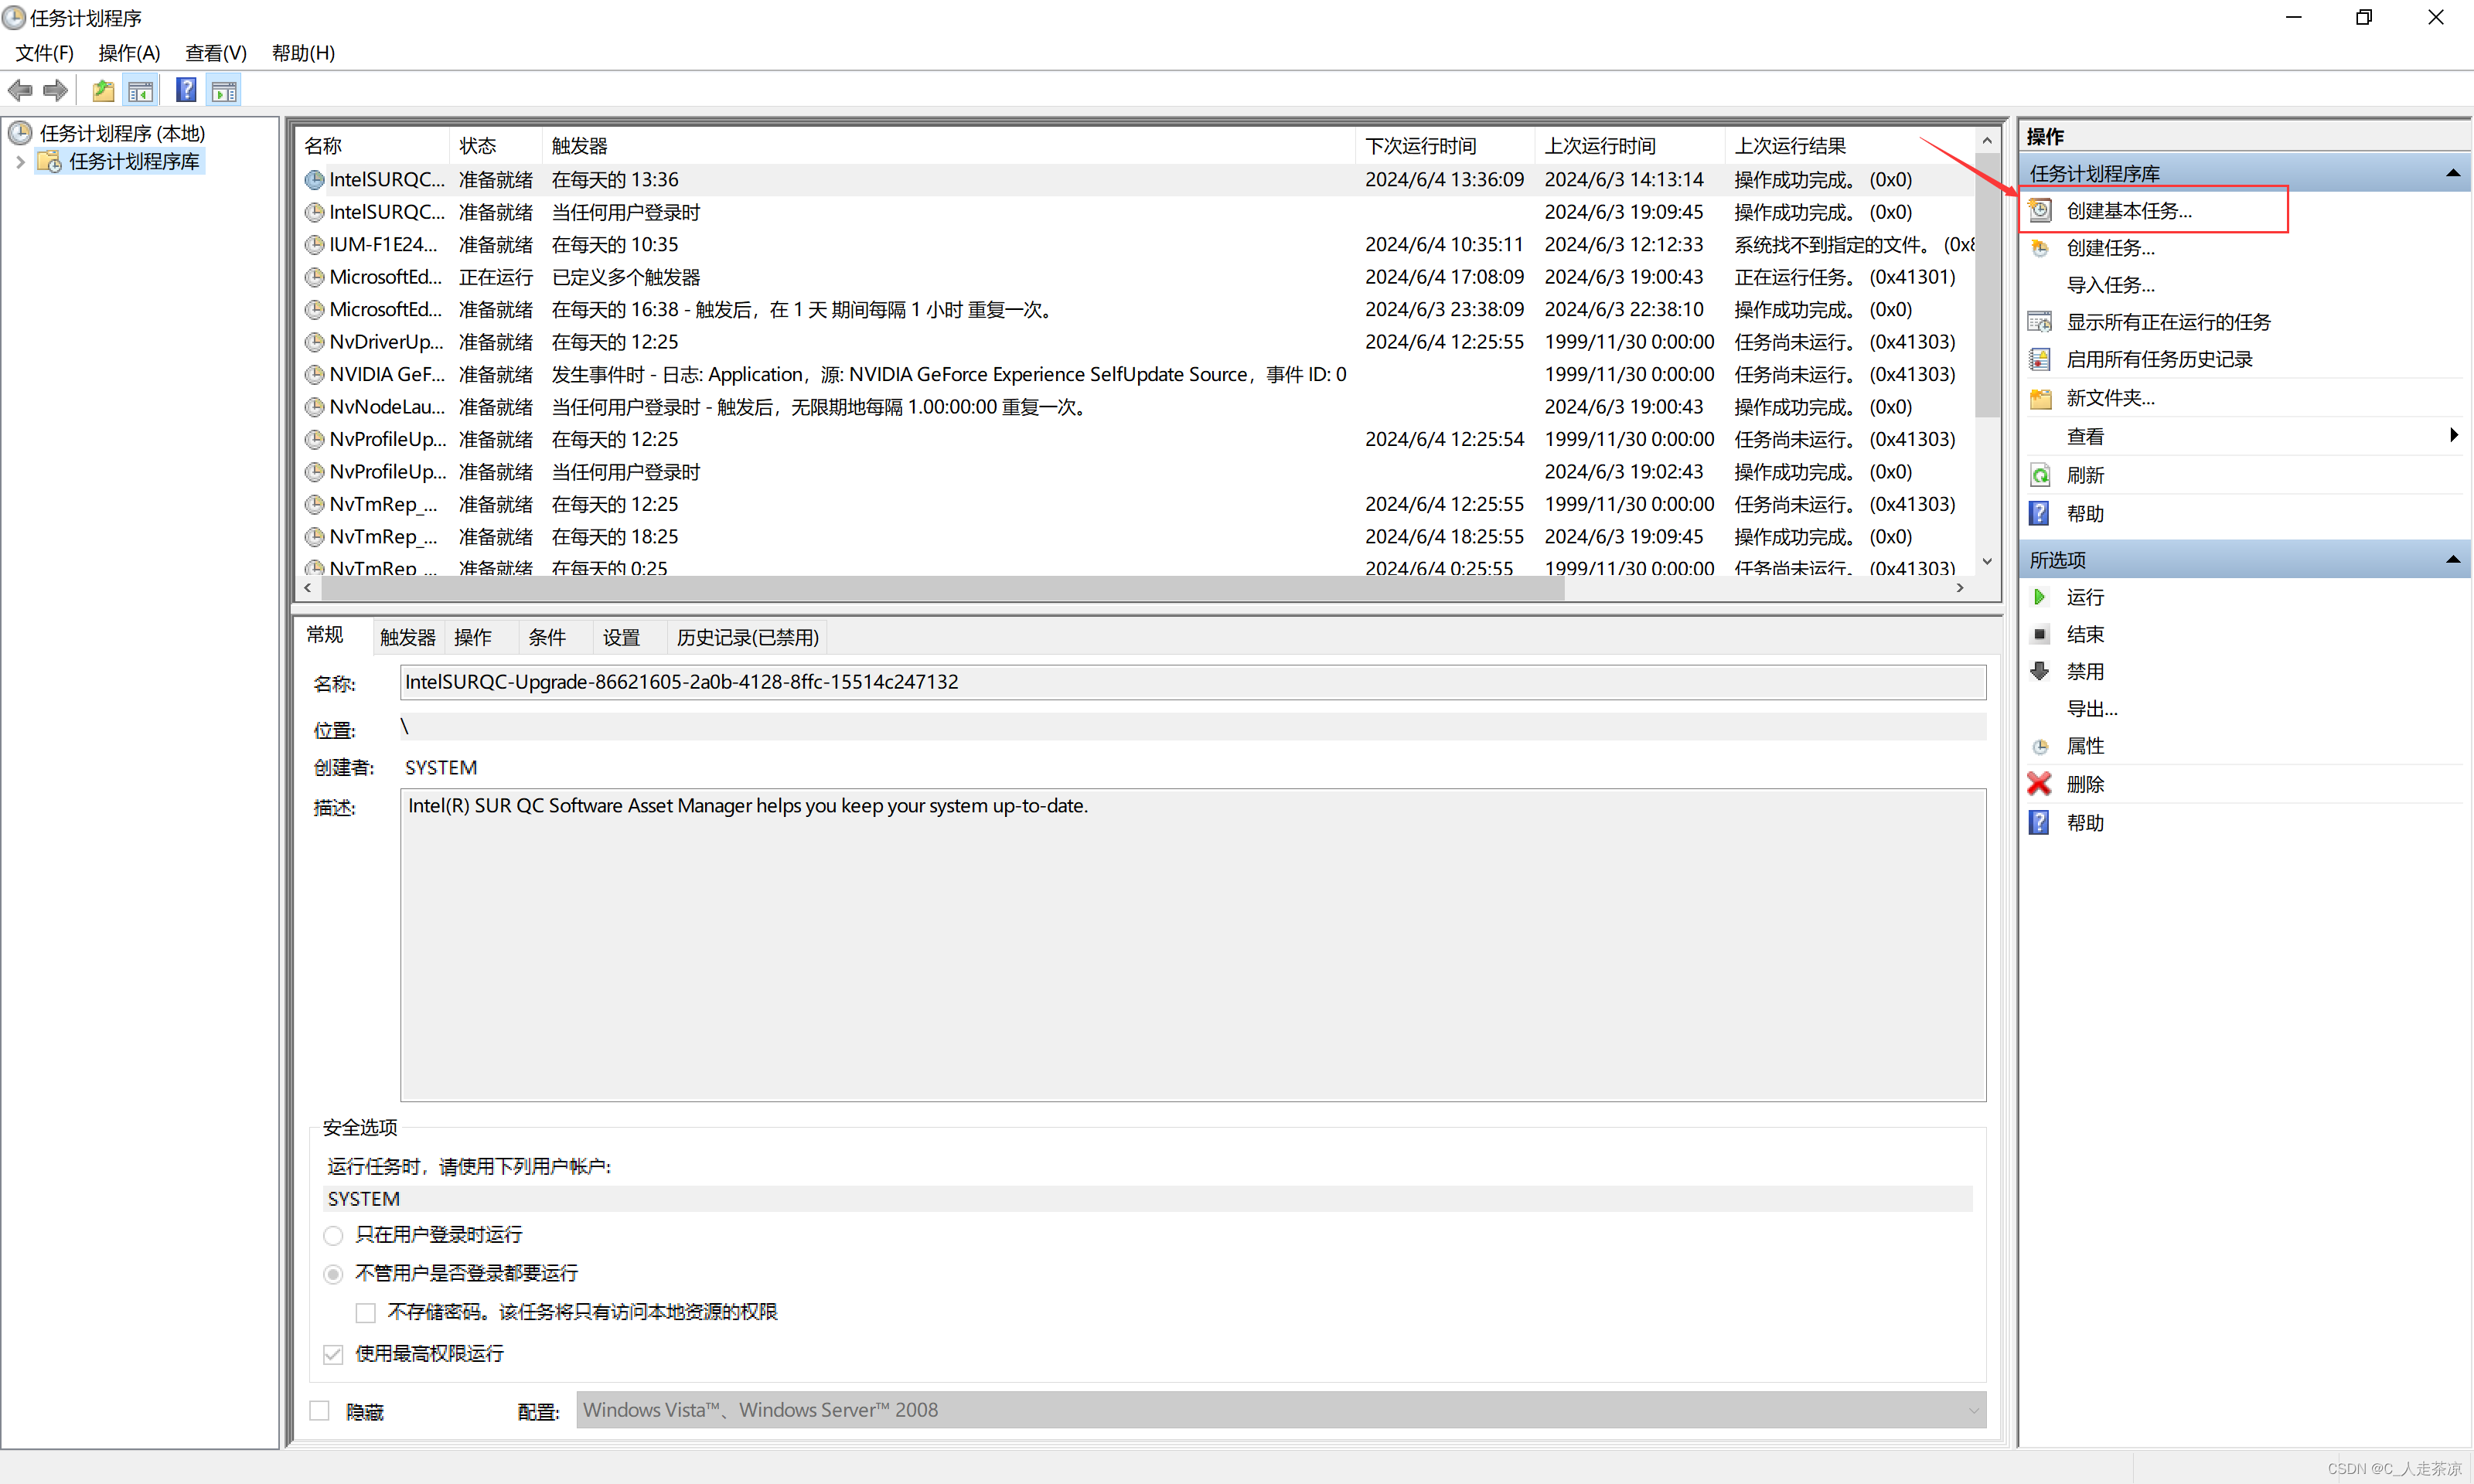
Task: Click the clock icon of NvDriverUp task
Action: coord(314,342)
